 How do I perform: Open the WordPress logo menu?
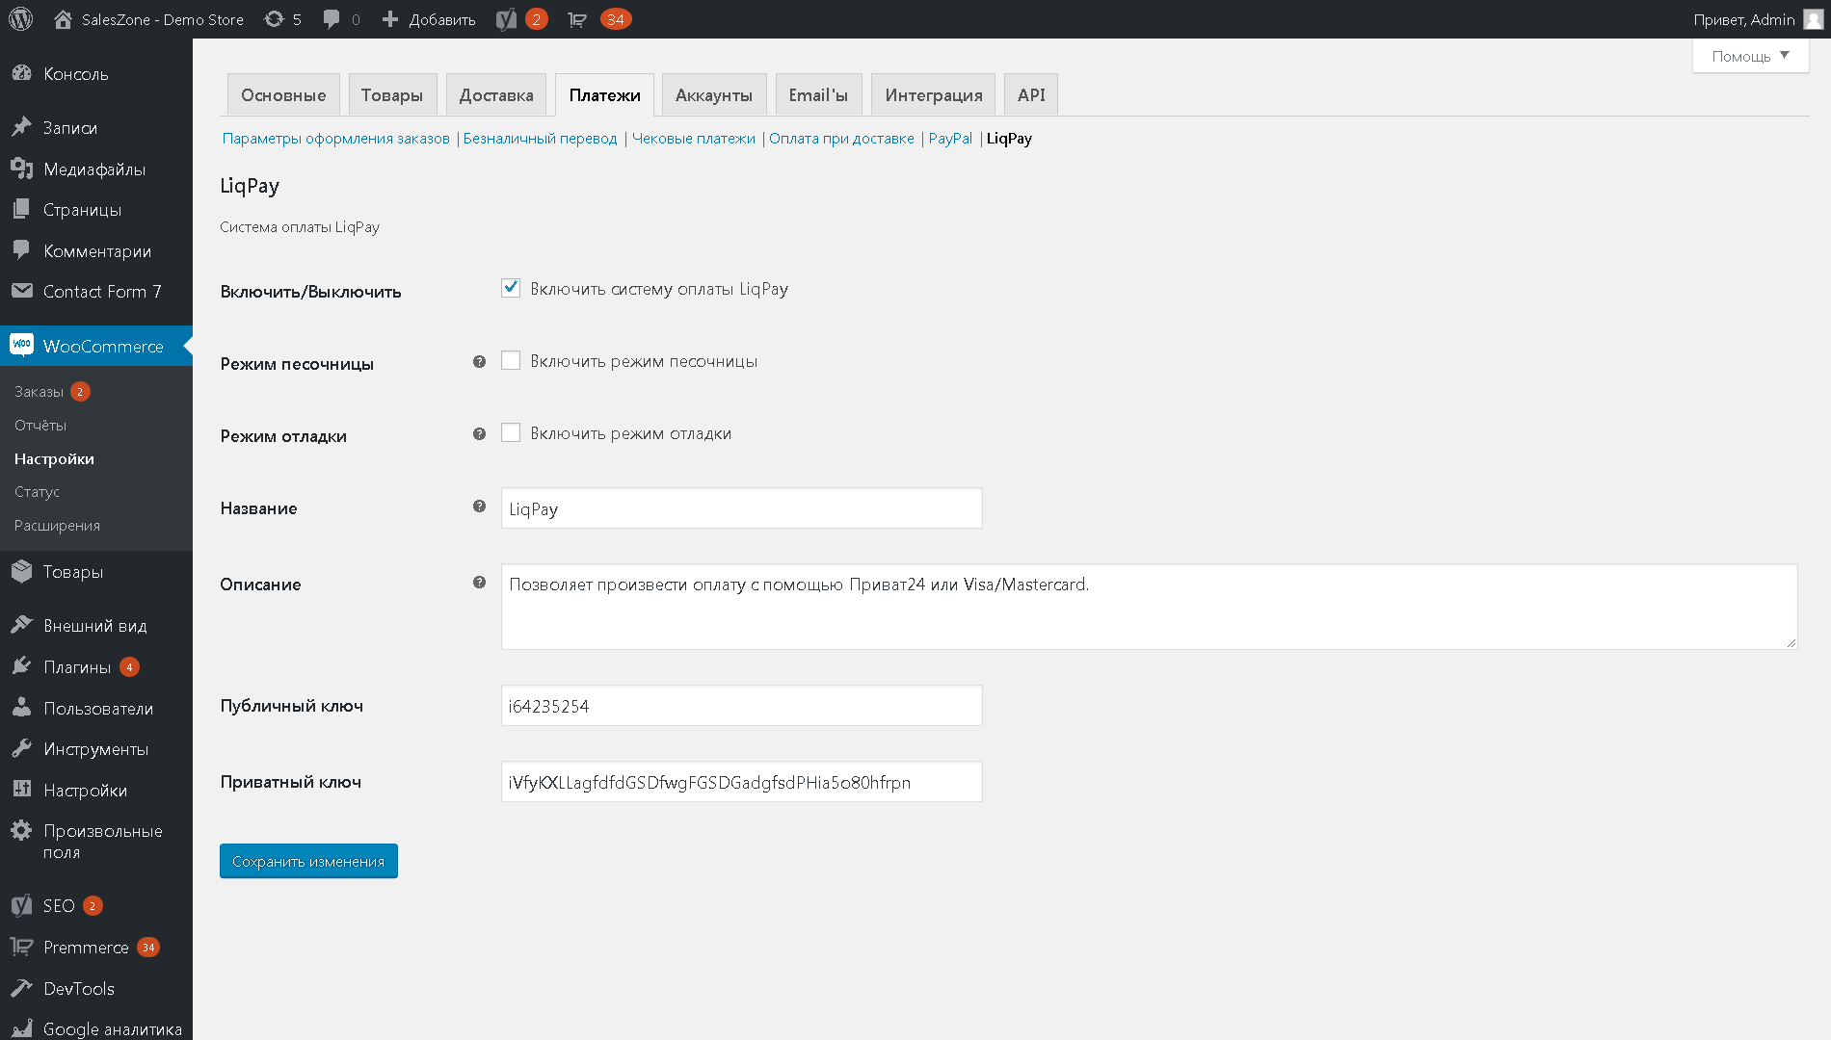[21, 19]
